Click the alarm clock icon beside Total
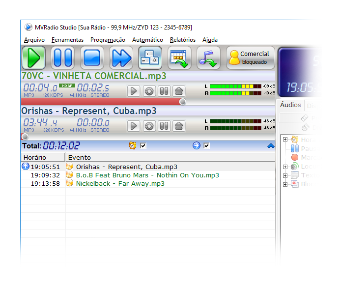The width and height of the screenshot is (342, 286). tap(133, 145)
